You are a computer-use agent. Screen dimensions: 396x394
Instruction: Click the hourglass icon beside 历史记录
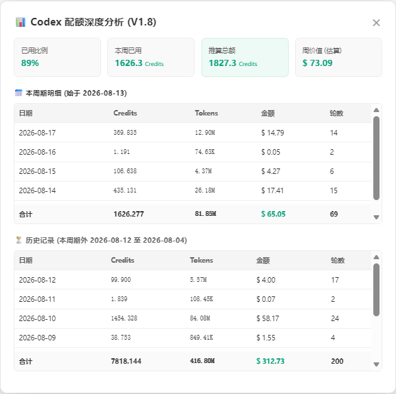19,240
